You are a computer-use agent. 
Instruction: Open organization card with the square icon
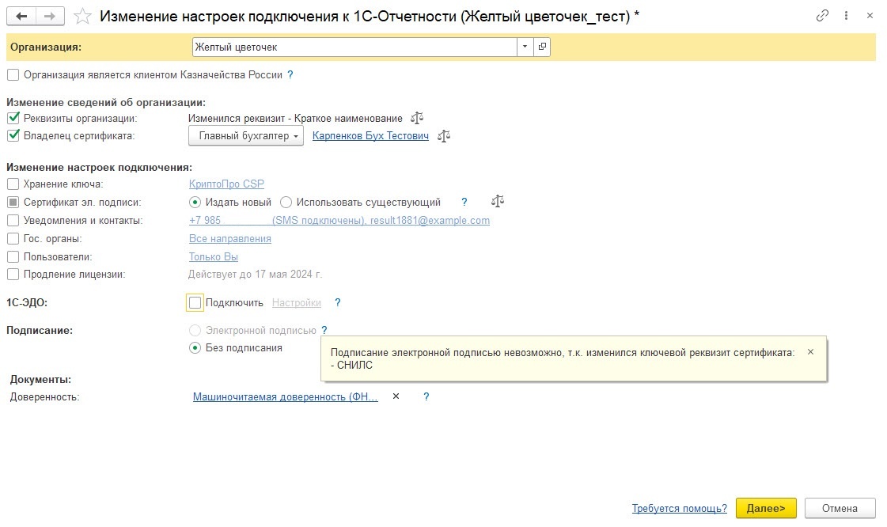pos(542,47)
